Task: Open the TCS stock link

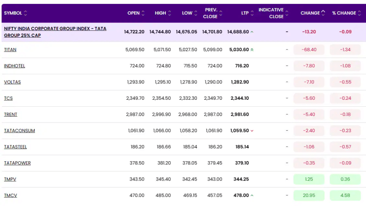Action: click(x=8, y=98)
